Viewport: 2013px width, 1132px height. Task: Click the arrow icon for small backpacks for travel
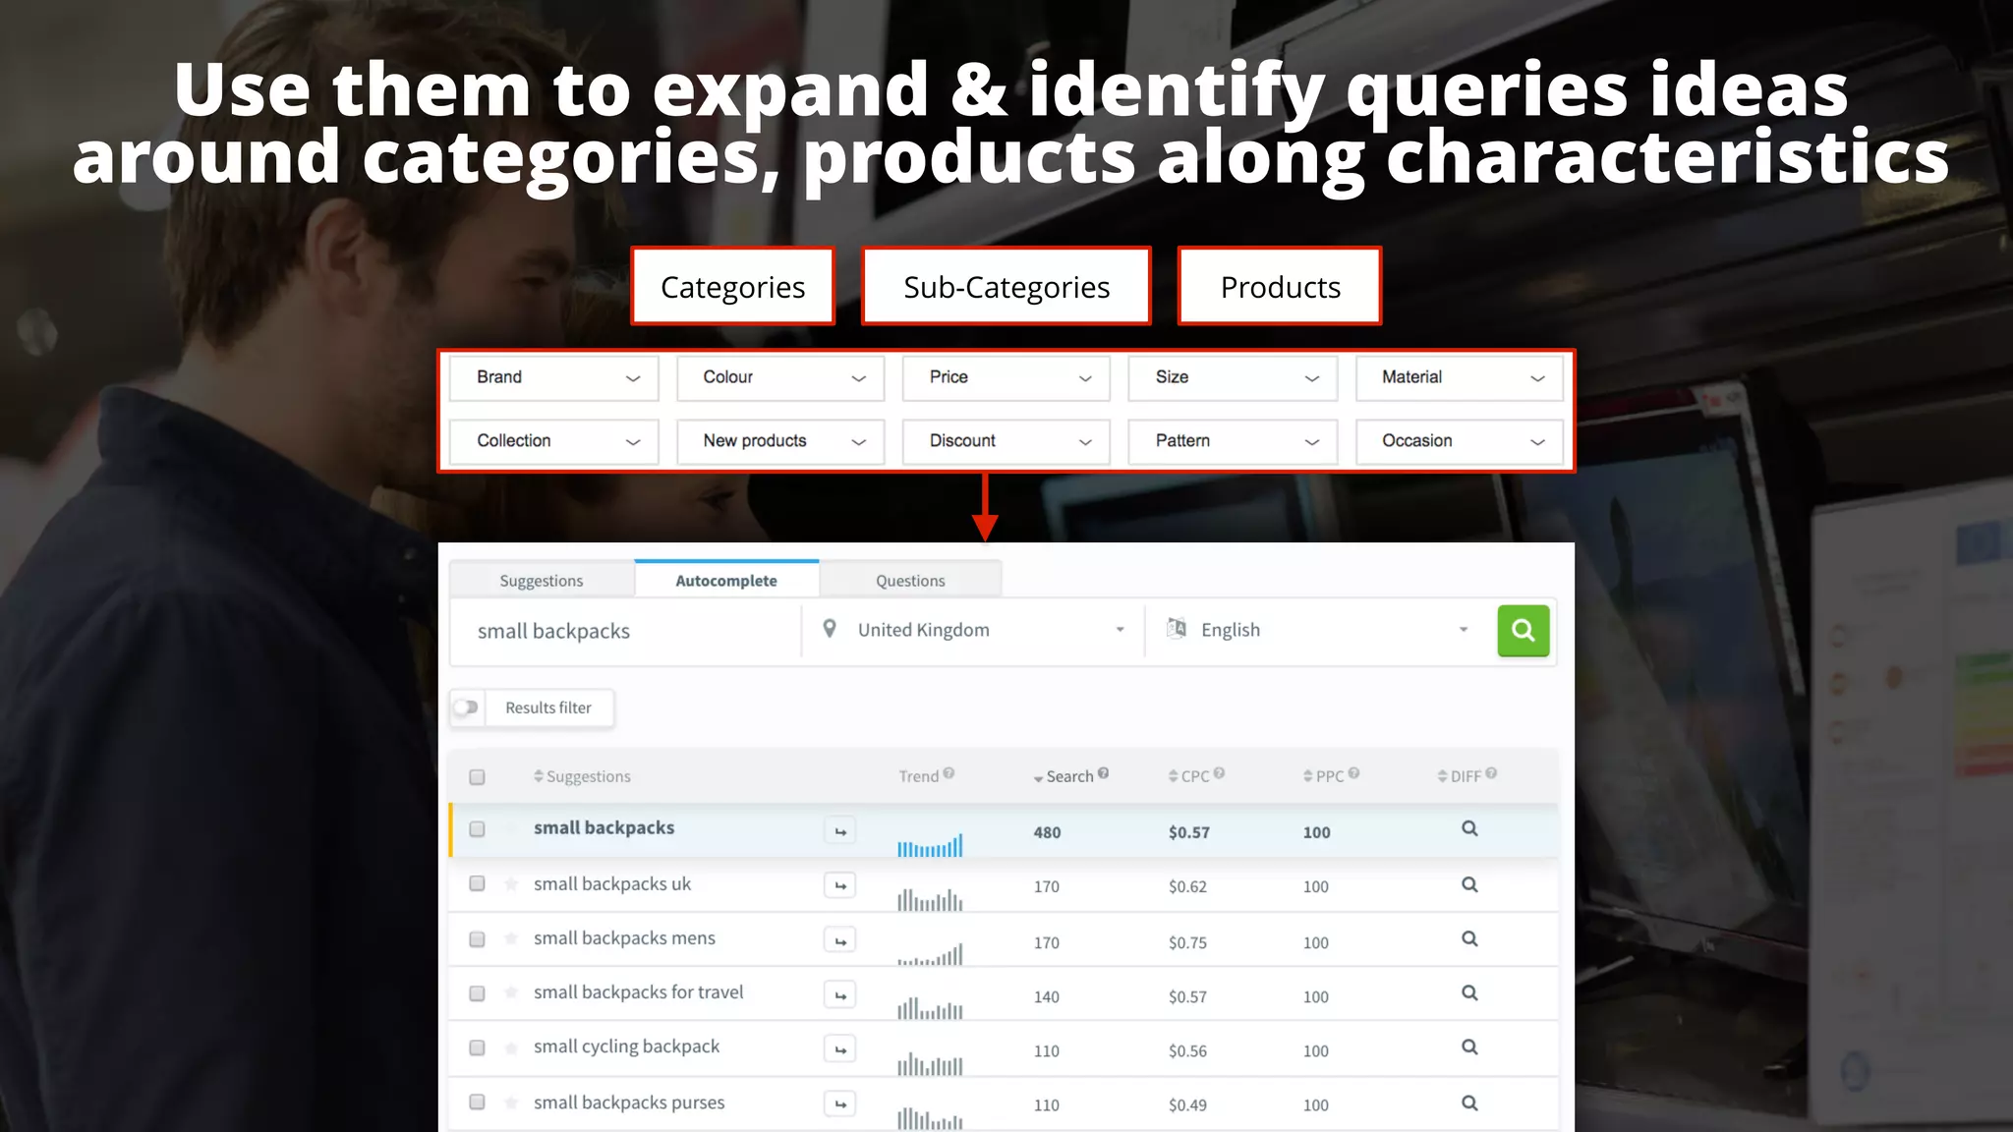coord(840,994)
